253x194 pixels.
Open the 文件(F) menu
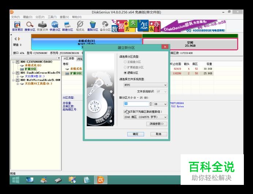(x=15, y=17)
